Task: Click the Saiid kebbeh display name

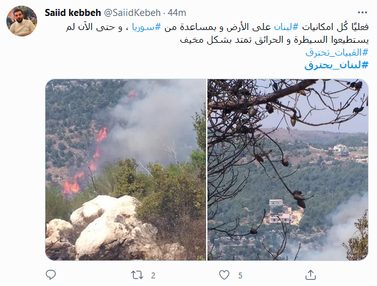Action: pyautogui.click(x=72, y=13)
